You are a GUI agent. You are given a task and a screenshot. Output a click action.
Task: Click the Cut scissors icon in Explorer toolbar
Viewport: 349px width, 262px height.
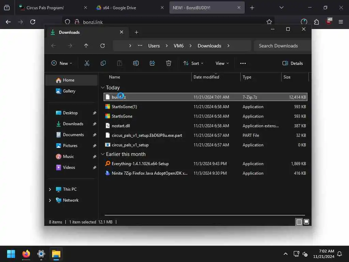click(87, 63)
